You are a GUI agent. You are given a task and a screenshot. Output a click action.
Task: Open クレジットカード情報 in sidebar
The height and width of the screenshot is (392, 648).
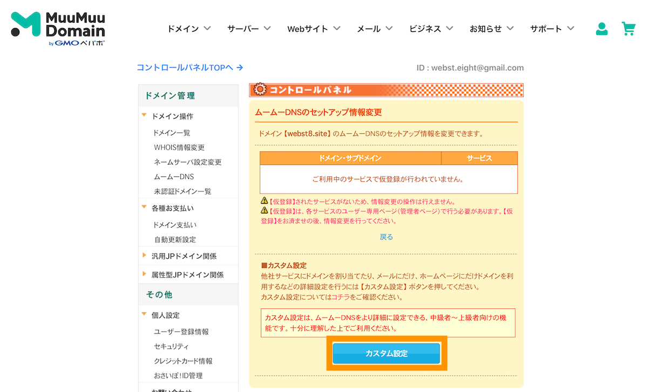point(183,361)
